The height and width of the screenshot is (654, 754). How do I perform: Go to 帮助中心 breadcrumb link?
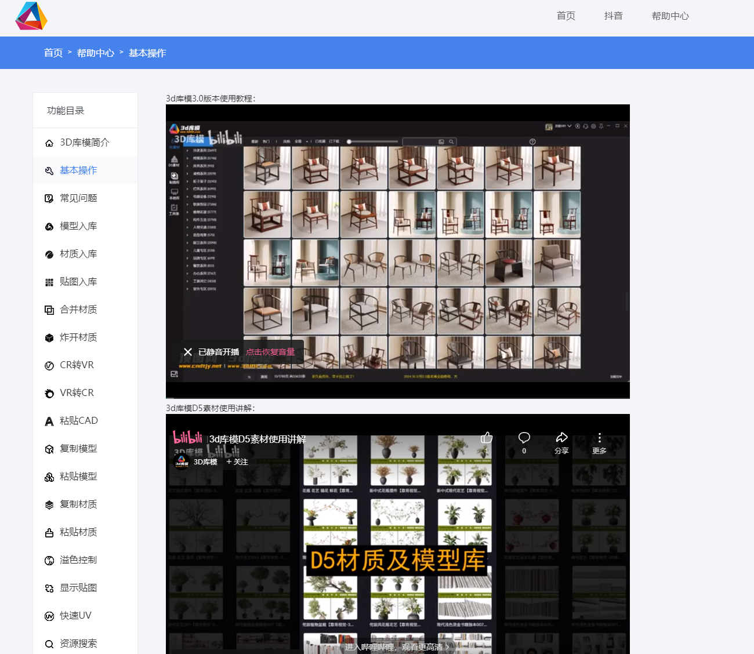pyautogui.click(x=96, y=53)
